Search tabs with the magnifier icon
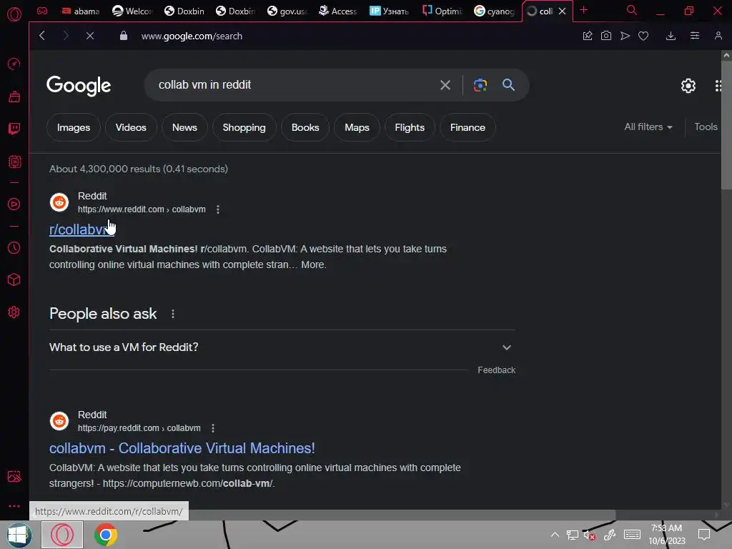The width and height of the screenshot is (732, 549). [632, 10]
